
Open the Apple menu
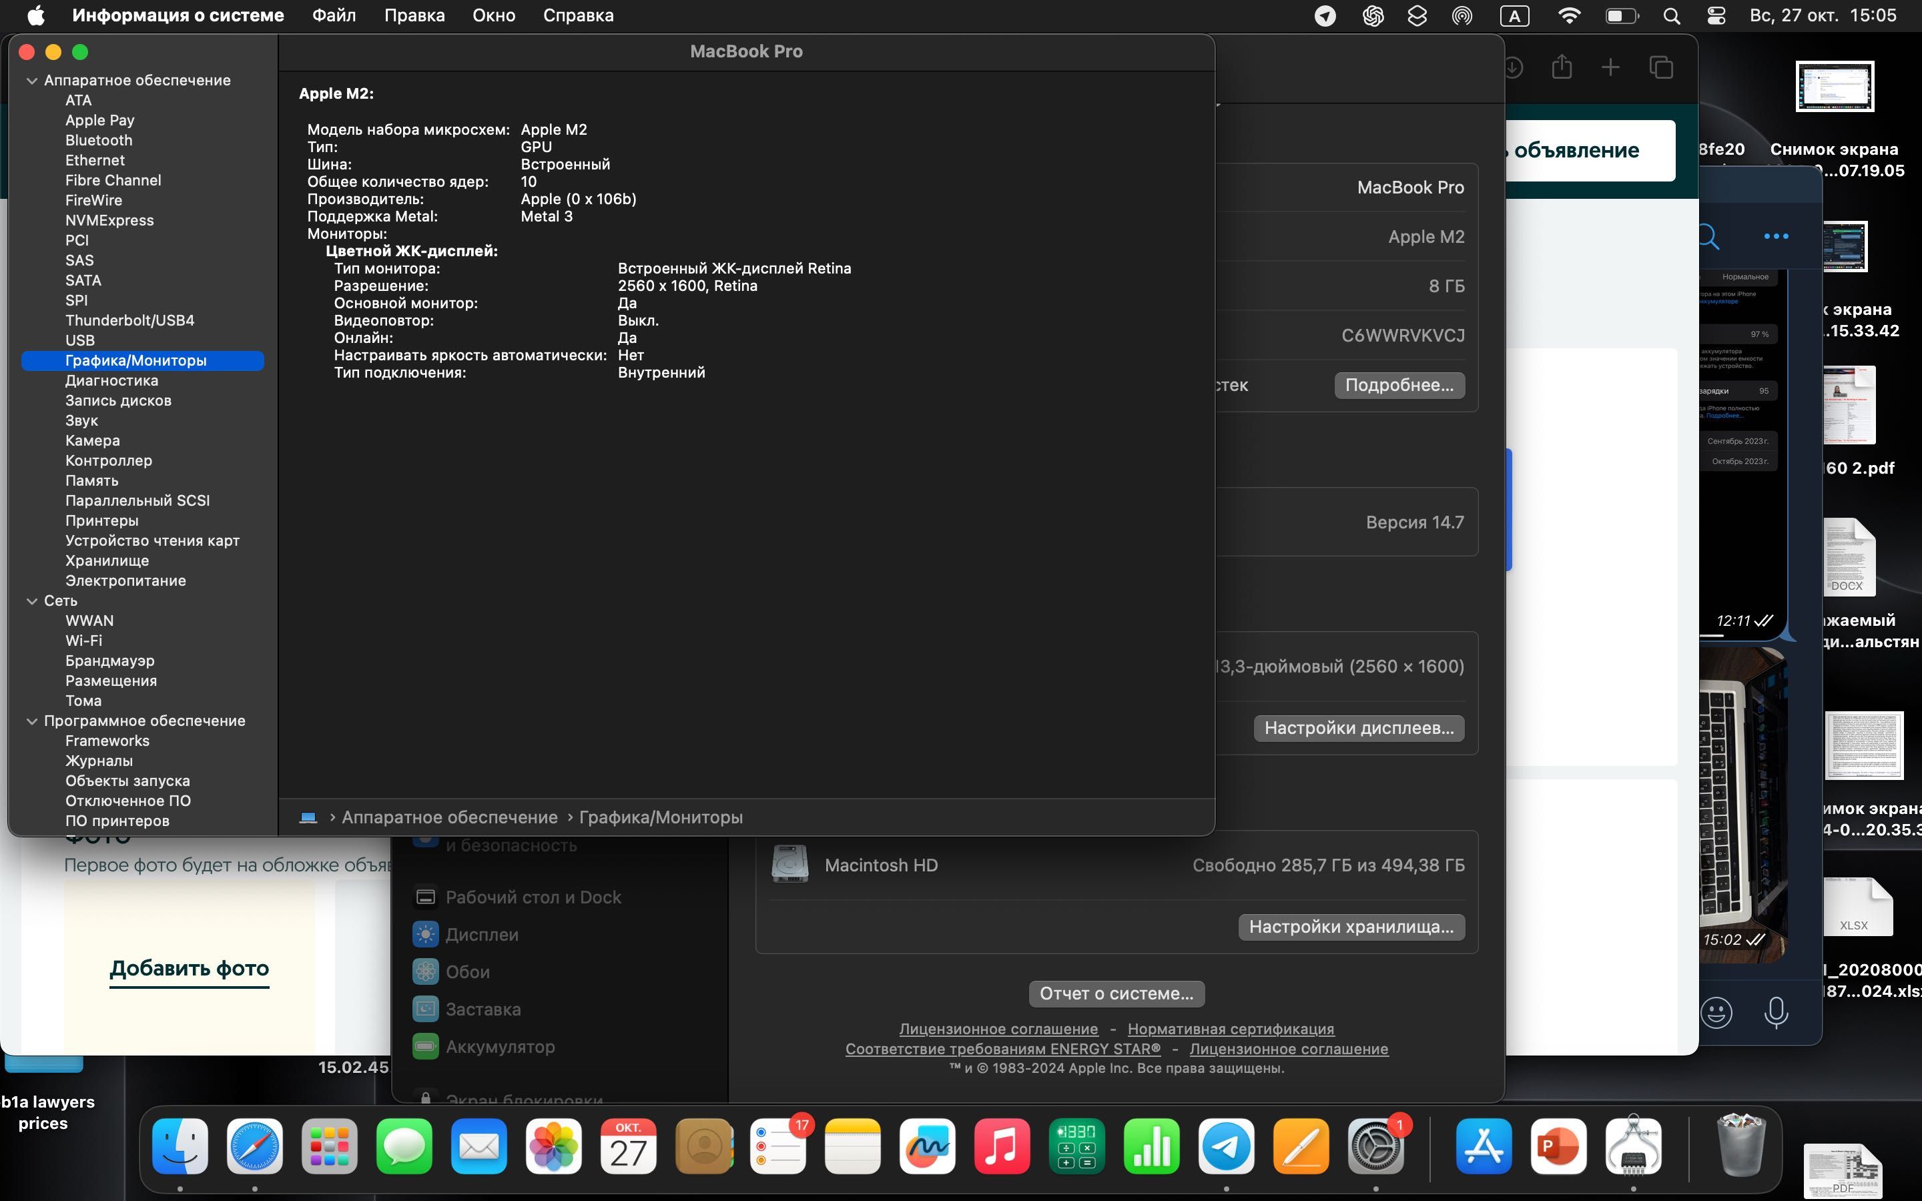36,15
